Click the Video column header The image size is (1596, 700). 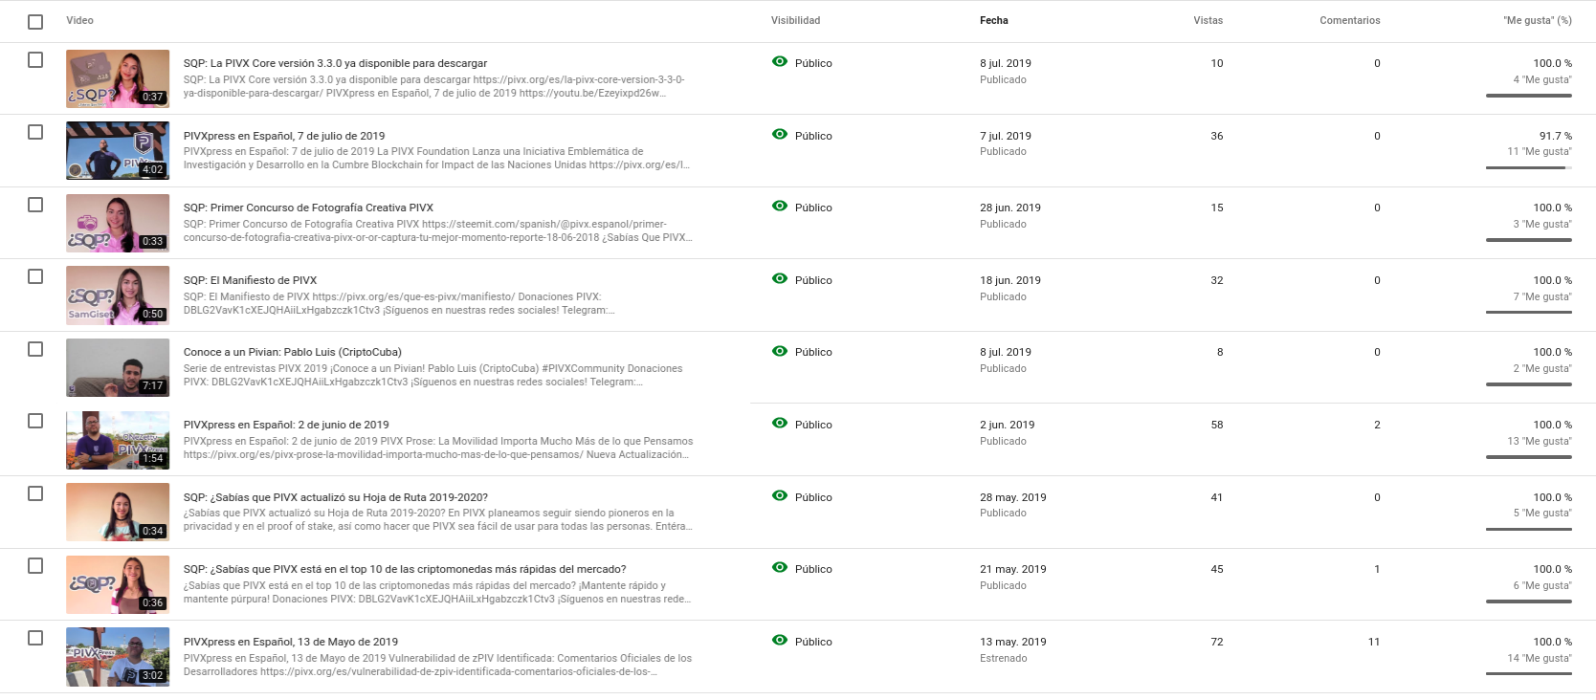(79, 20)
